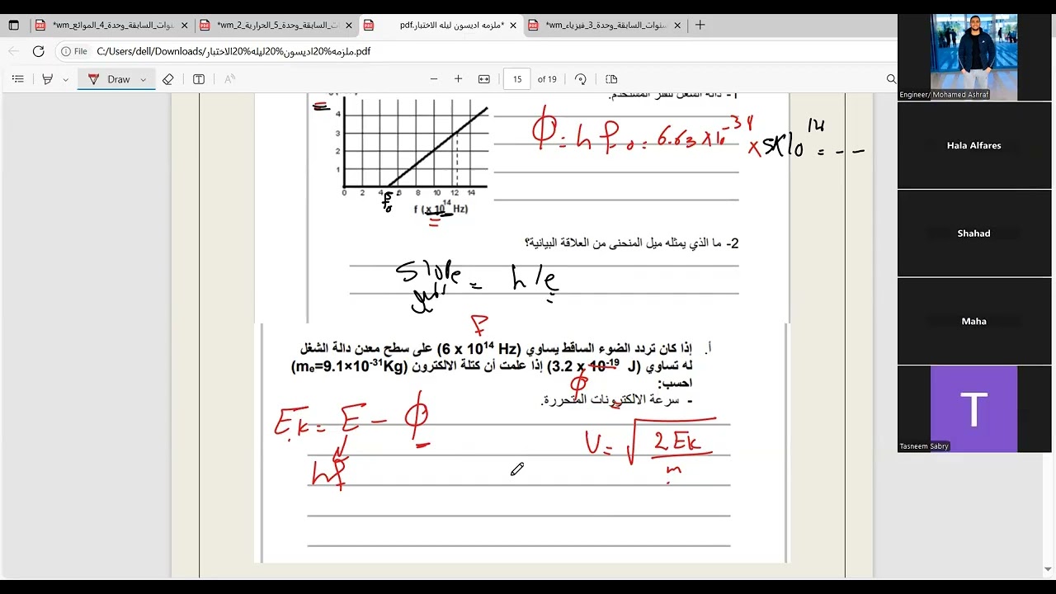Zoom out with the minus button
The image size is (1056, 594).
[434, 79]
